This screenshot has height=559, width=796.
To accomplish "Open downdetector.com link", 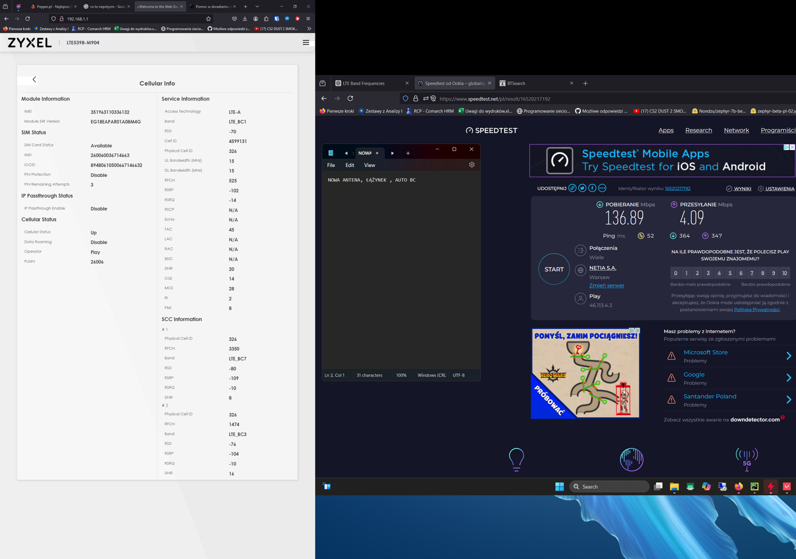I will [755, 420].
